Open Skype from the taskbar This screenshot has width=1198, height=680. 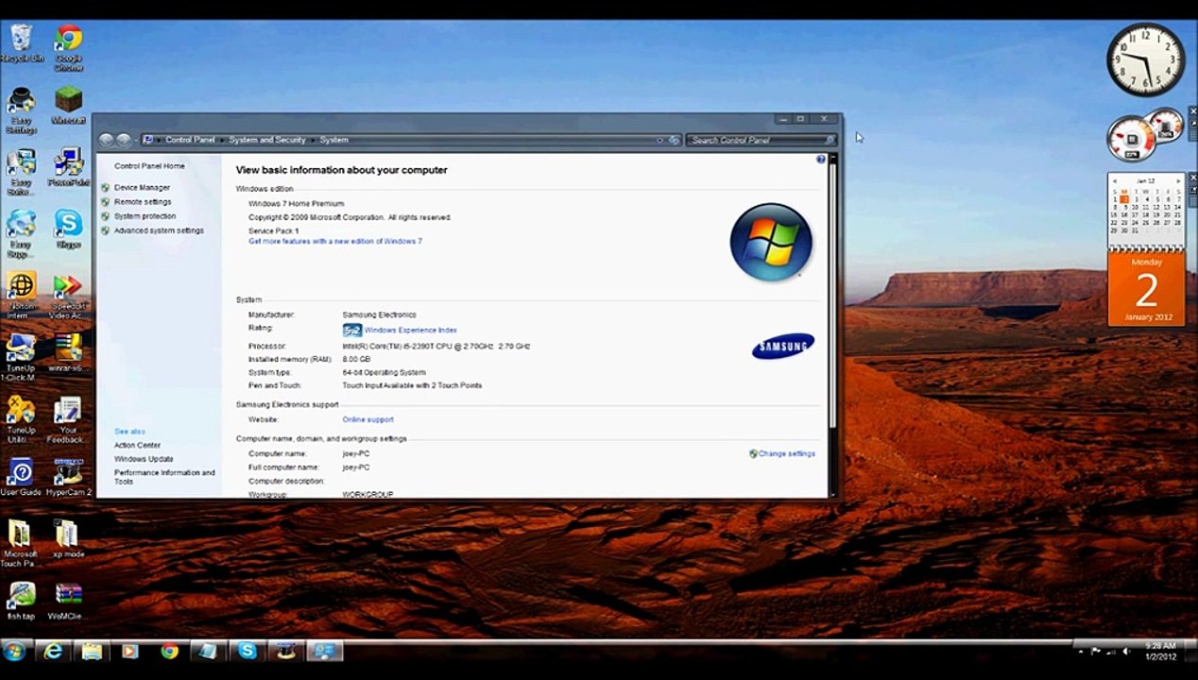click(x=247, y=651)
